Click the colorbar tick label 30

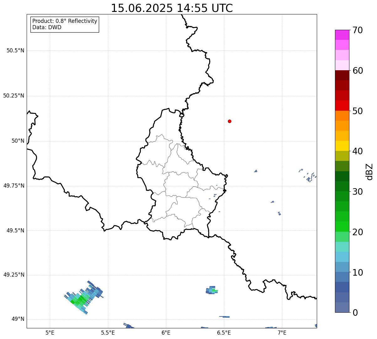[x=358, y=192]
